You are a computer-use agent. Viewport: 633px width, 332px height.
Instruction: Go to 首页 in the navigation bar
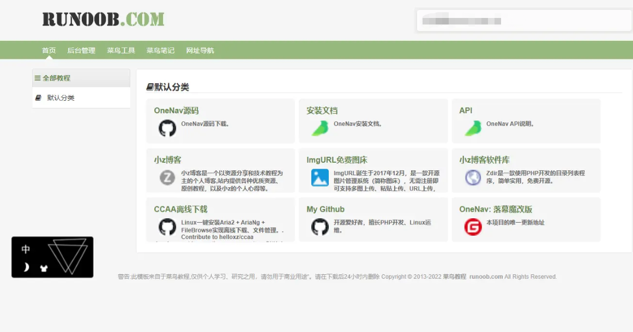49,51
